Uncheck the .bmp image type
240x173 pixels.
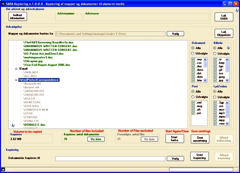[x=215, y=63]
